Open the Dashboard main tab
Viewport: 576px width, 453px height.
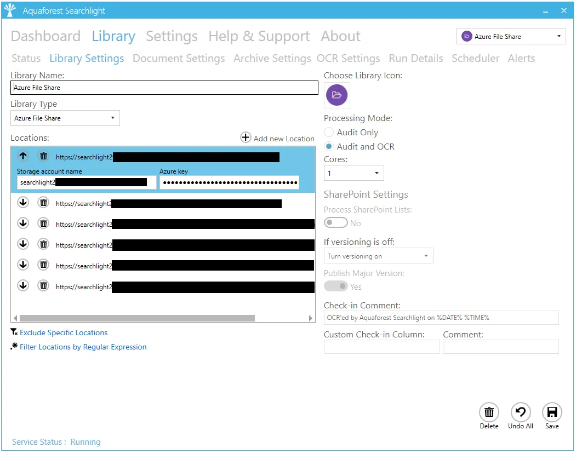(x=45, y=36)
